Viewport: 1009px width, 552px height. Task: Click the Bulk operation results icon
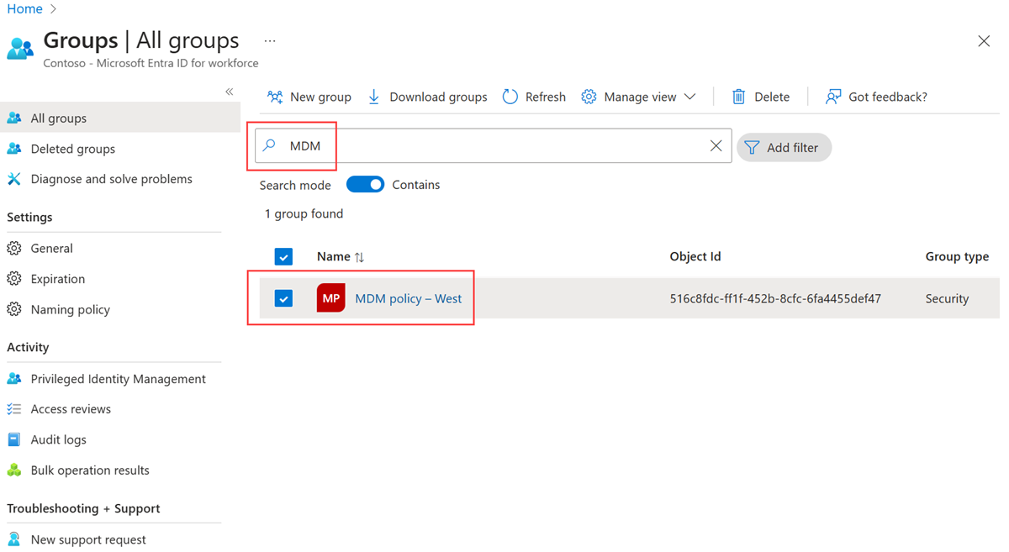pos(14,471)
